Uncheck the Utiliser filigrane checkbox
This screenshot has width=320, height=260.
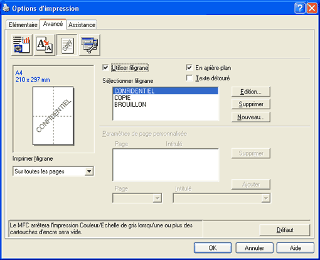point(105,68)
